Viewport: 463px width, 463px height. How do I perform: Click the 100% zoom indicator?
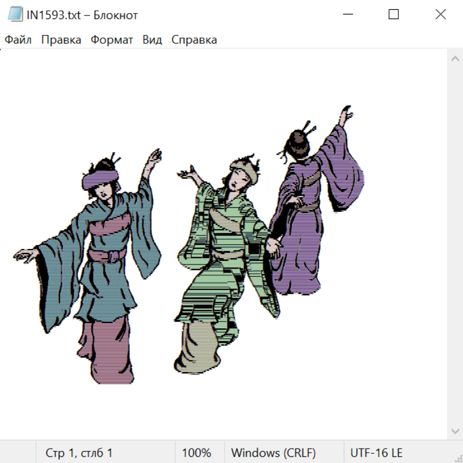(x=197, y=453)
